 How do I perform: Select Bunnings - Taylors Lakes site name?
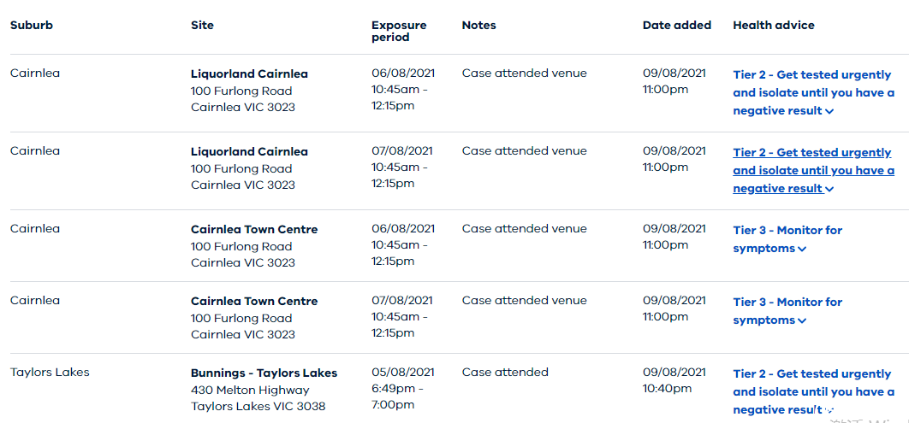click(264, 373)
